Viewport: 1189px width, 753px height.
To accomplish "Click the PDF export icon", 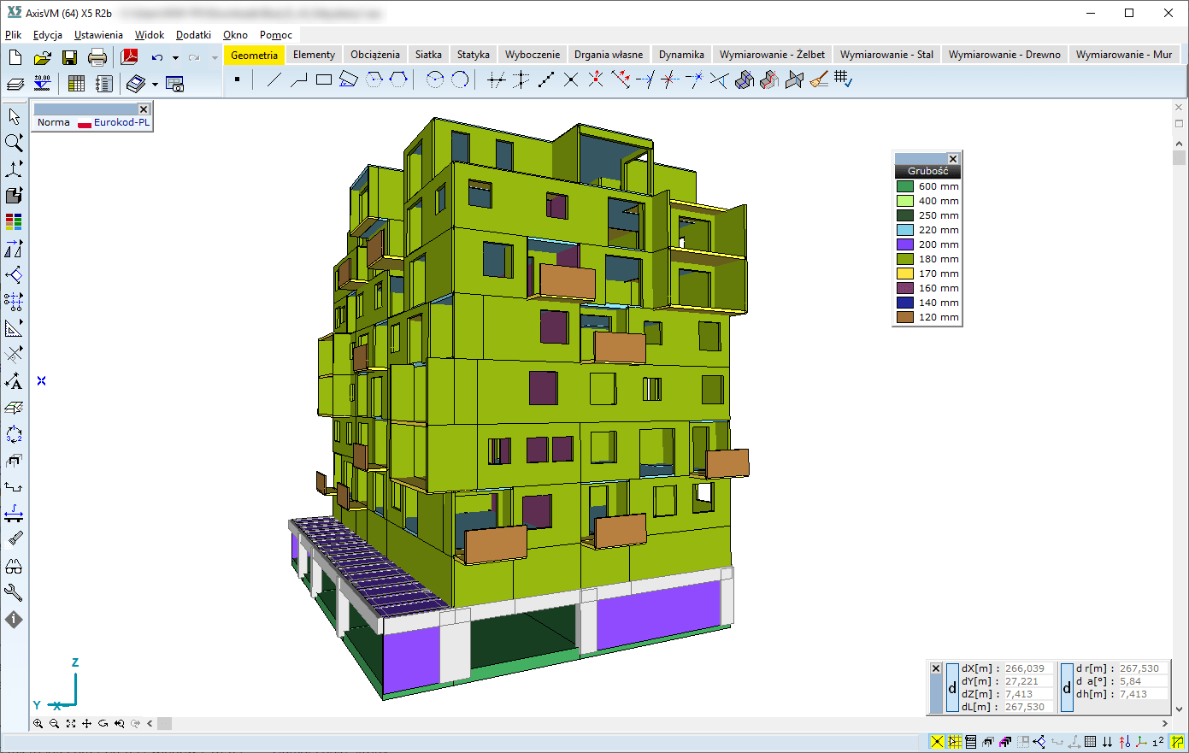I will (130, 57).
